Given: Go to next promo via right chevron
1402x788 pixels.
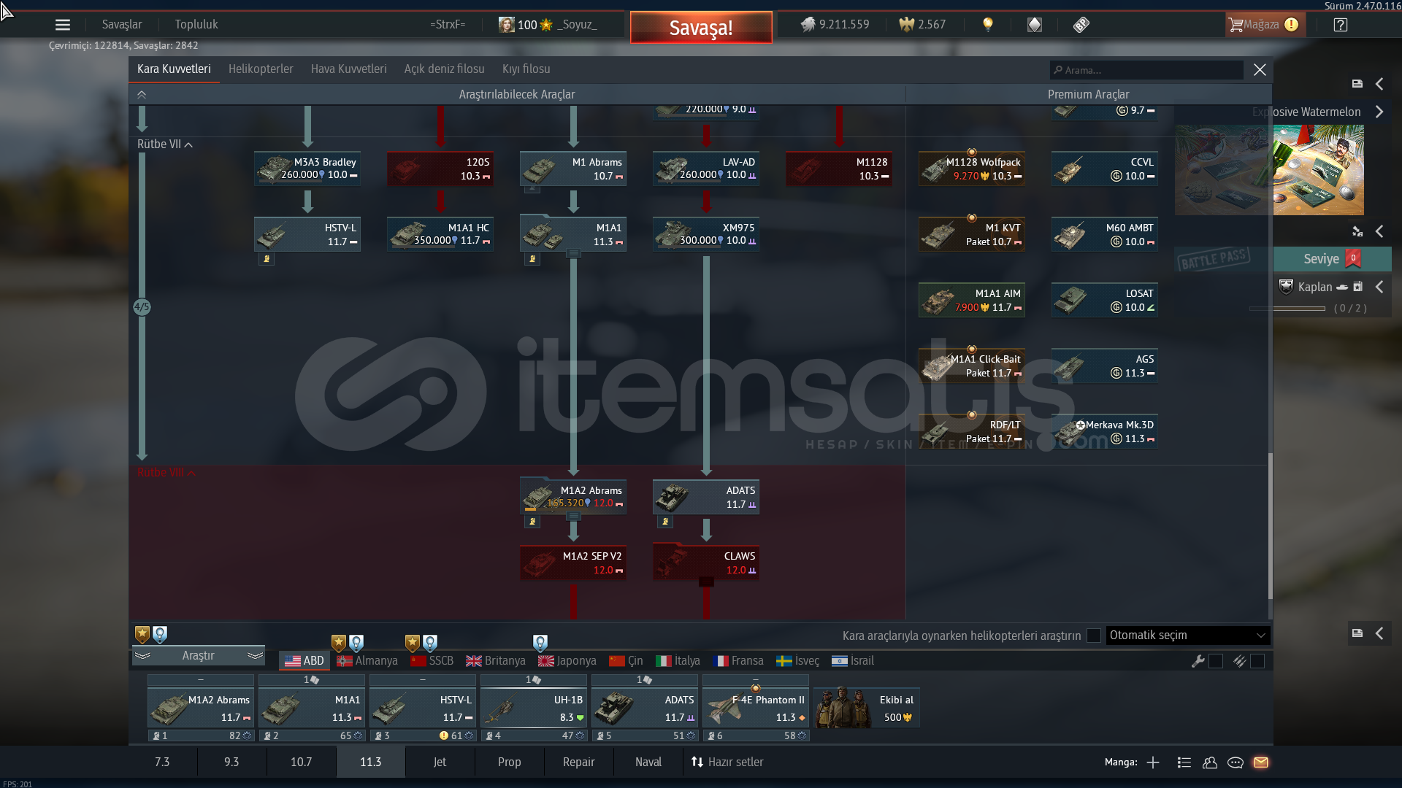Looking at the screenshot, I should coord(1379,112).
